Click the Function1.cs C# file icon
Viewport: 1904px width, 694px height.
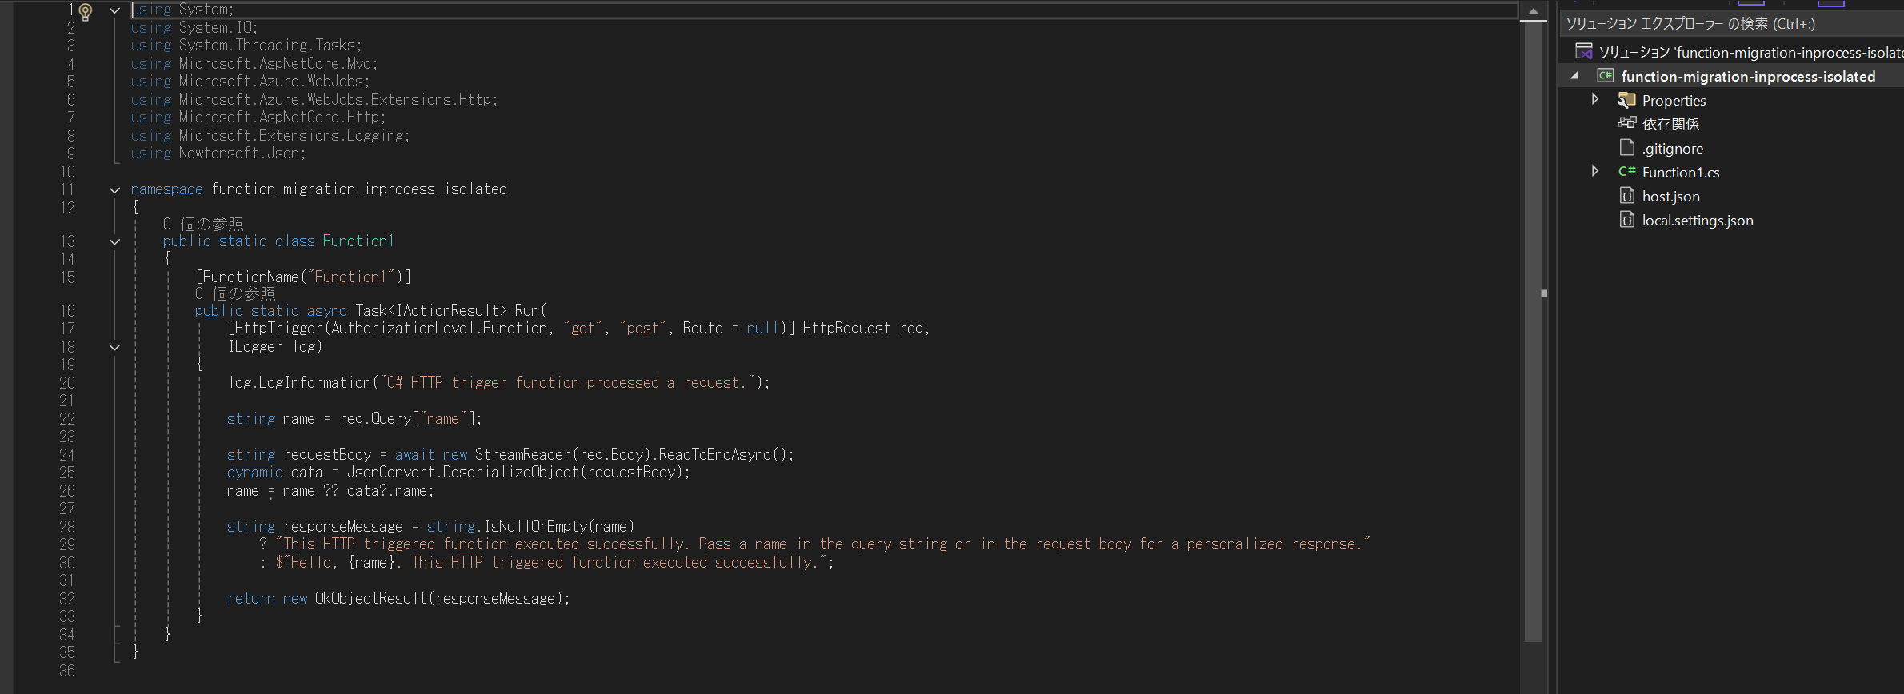(x=1626, y=171)
